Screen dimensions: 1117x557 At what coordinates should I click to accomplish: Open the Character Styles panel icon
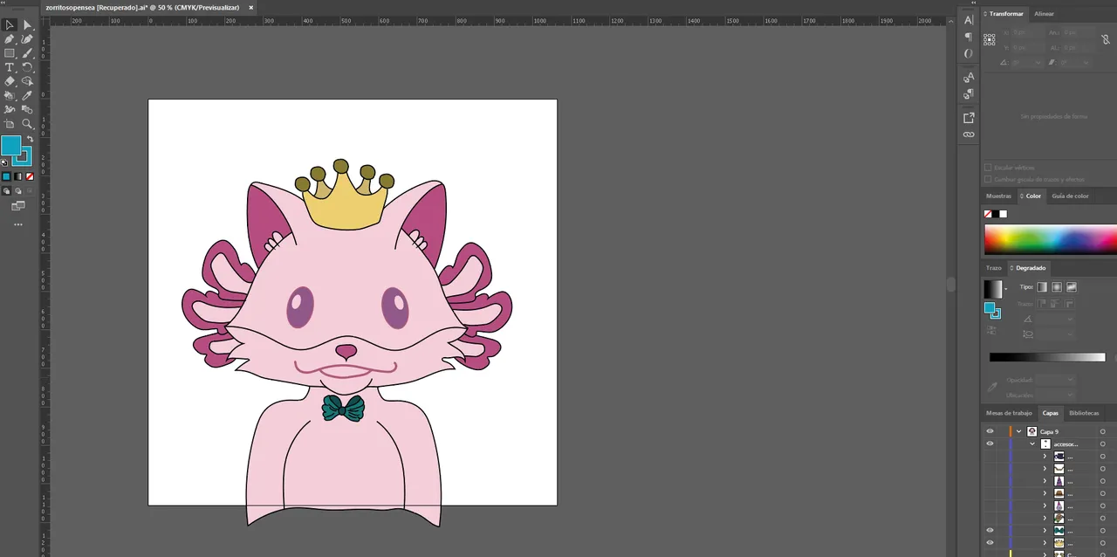point(969,78)
